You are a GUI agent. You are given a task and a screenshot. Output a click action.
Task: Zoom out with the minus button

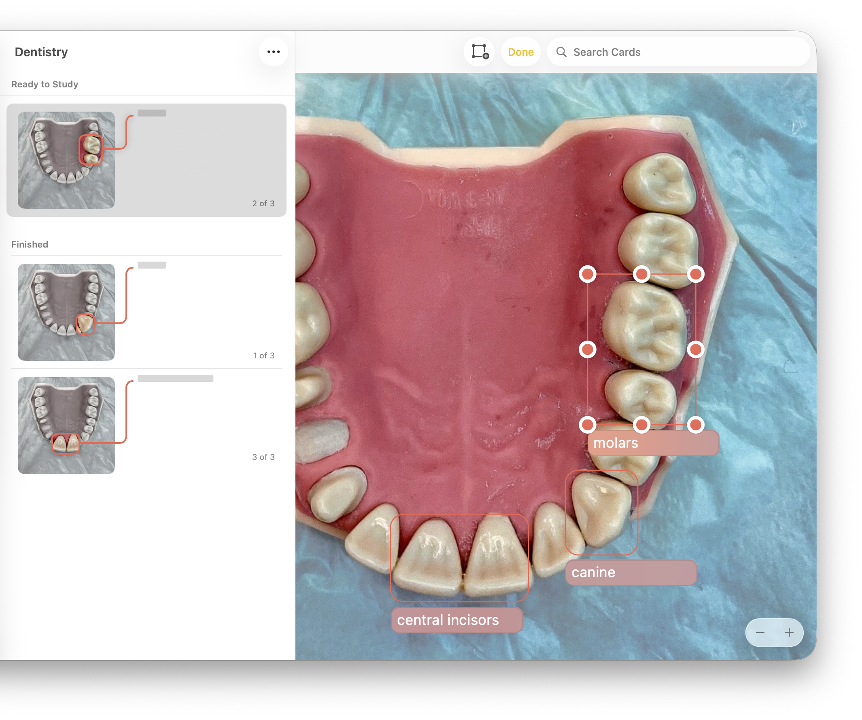pyautogui.click(x=760, y=633)
